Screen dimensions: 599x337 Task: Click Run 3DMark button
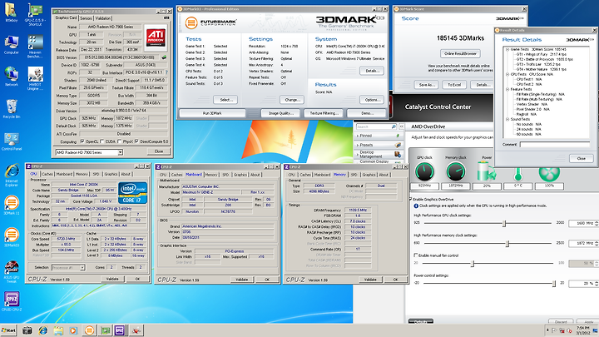tap(212, 113)
